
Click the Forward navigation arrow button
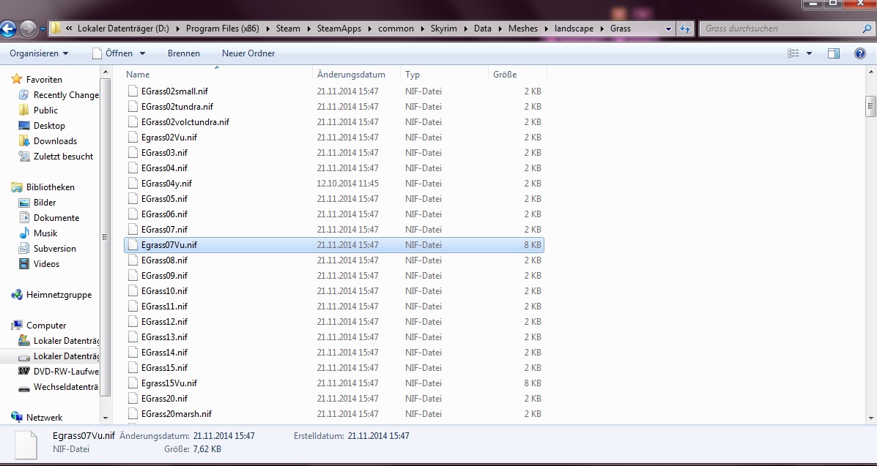(x=27, y=29)
